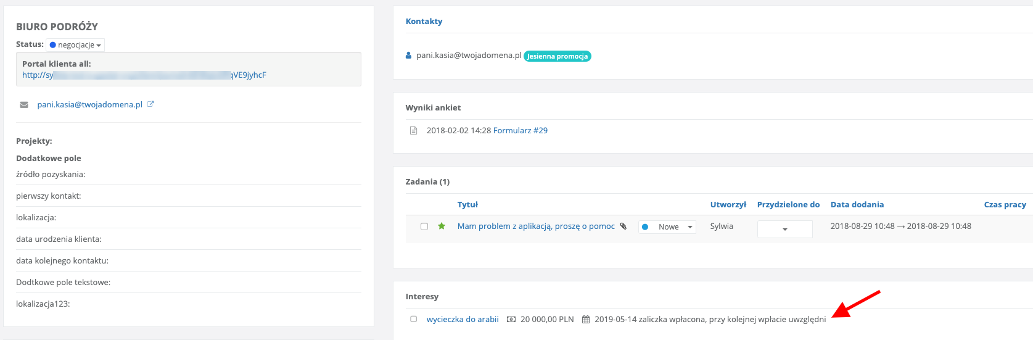Toggle the green star on the task

pos(442,226)
